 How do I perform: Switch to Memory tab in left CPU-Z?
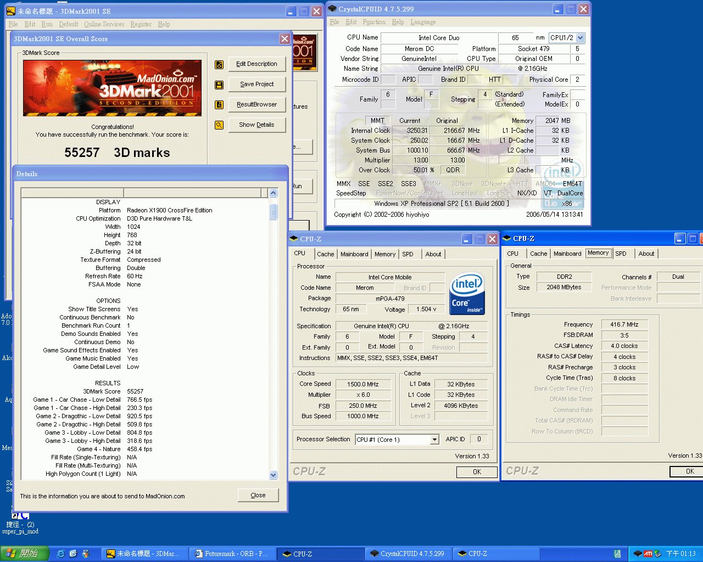pyautogui.click(x=385, y=254)
